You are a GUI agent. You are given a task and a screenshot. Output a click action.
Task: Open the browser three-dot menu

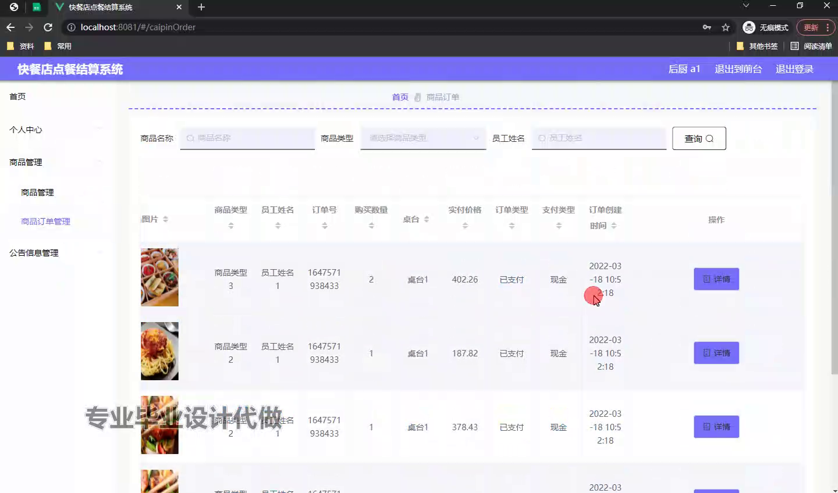coord(828,27)
